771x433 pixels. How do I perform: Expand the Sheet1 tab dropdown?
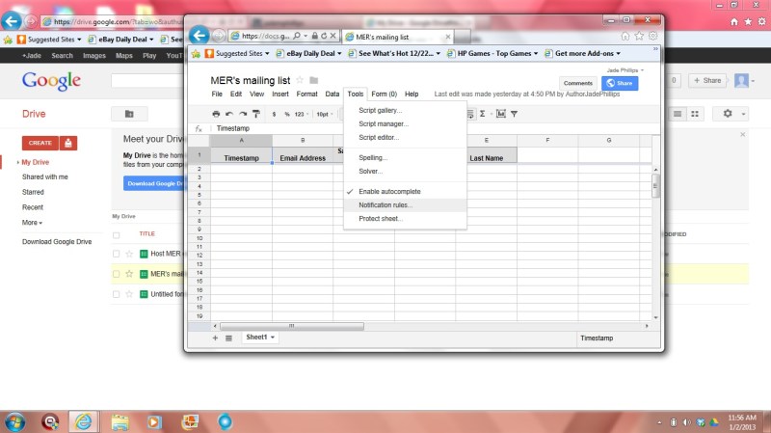pos(273,338)
